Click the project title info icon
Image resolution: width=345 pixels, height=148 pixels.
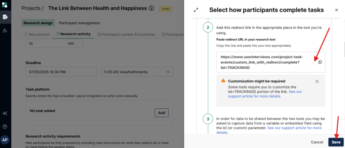151,8
